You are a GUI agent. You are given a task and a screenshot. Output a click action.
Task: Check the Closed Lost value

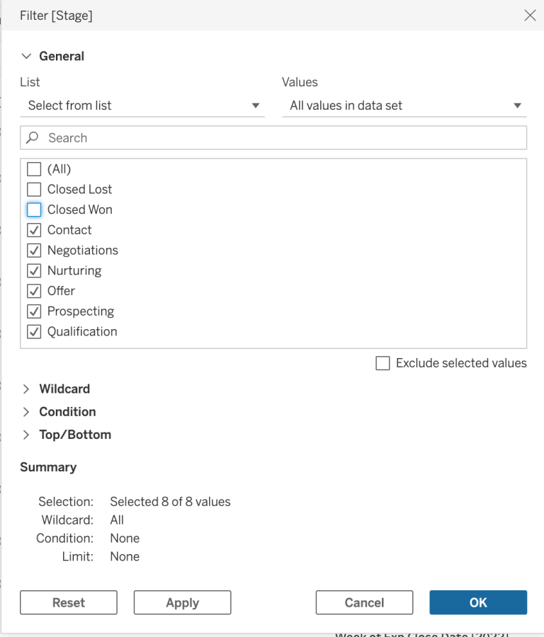[33, 189]
